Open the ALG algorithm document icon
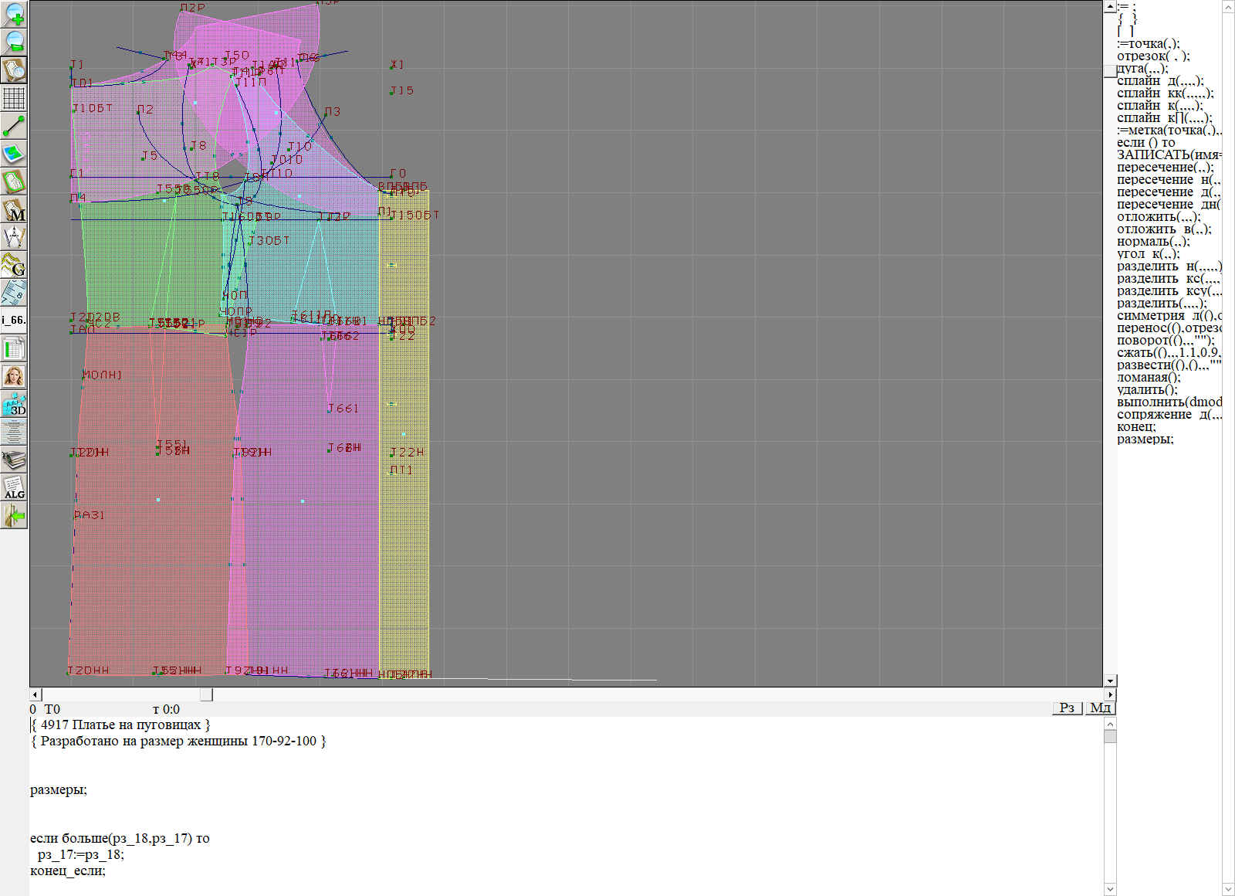Screen dimensions: 1235x896 click(x=14, y=487)
